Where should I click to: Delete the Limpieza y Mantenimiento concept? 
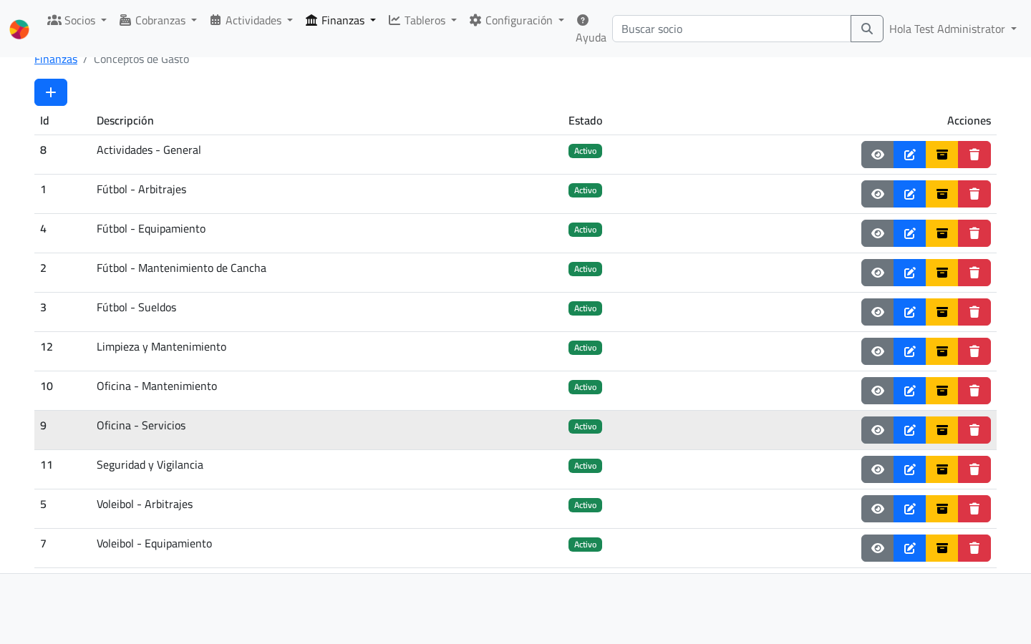[x=974, y=351]
